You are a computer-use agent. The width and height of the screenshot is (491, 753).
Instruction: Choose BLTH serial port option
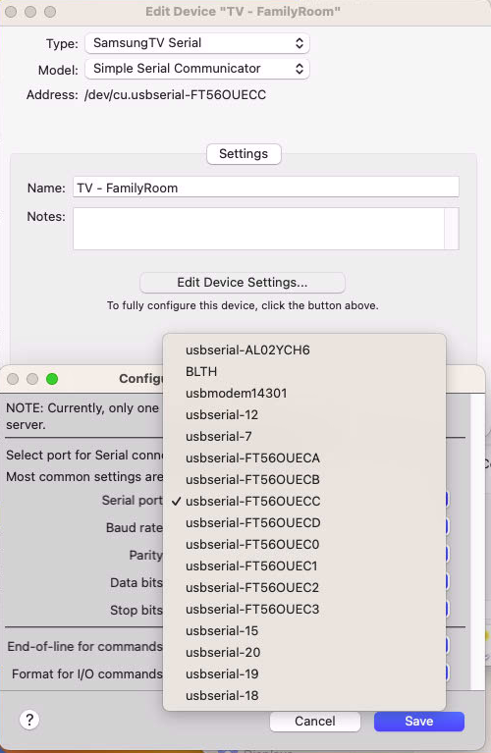(x=304, y=372)
